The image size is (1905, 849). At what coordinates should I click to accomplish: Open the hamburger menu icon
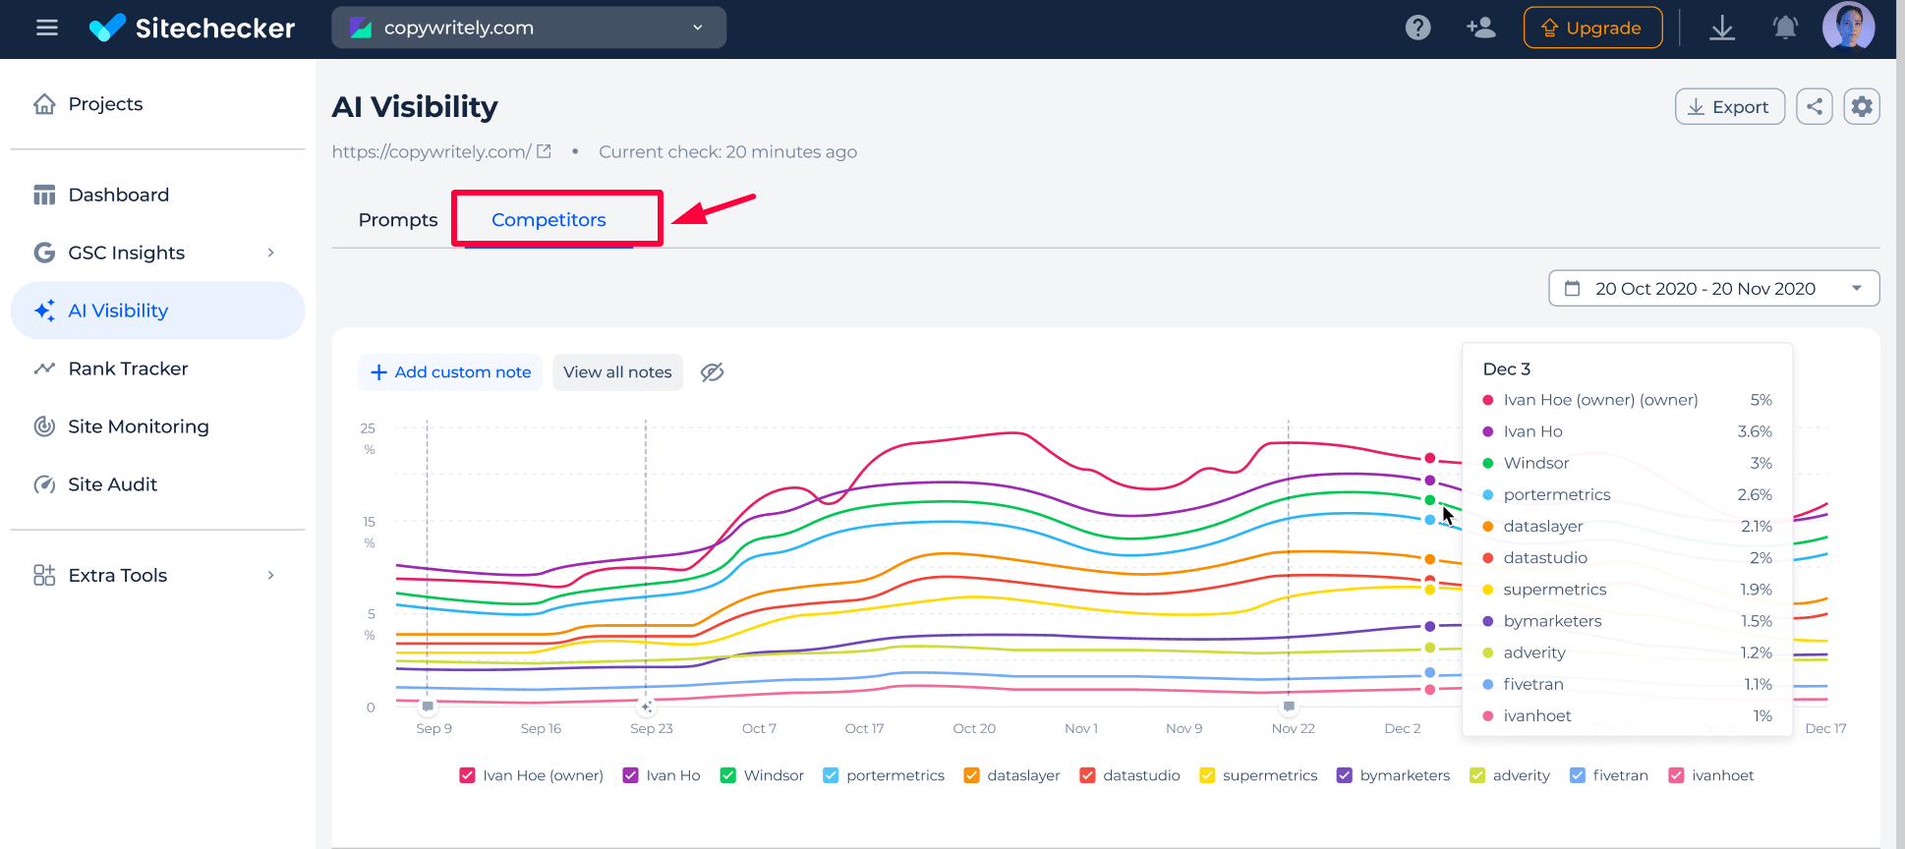click(x=46, y=28)
